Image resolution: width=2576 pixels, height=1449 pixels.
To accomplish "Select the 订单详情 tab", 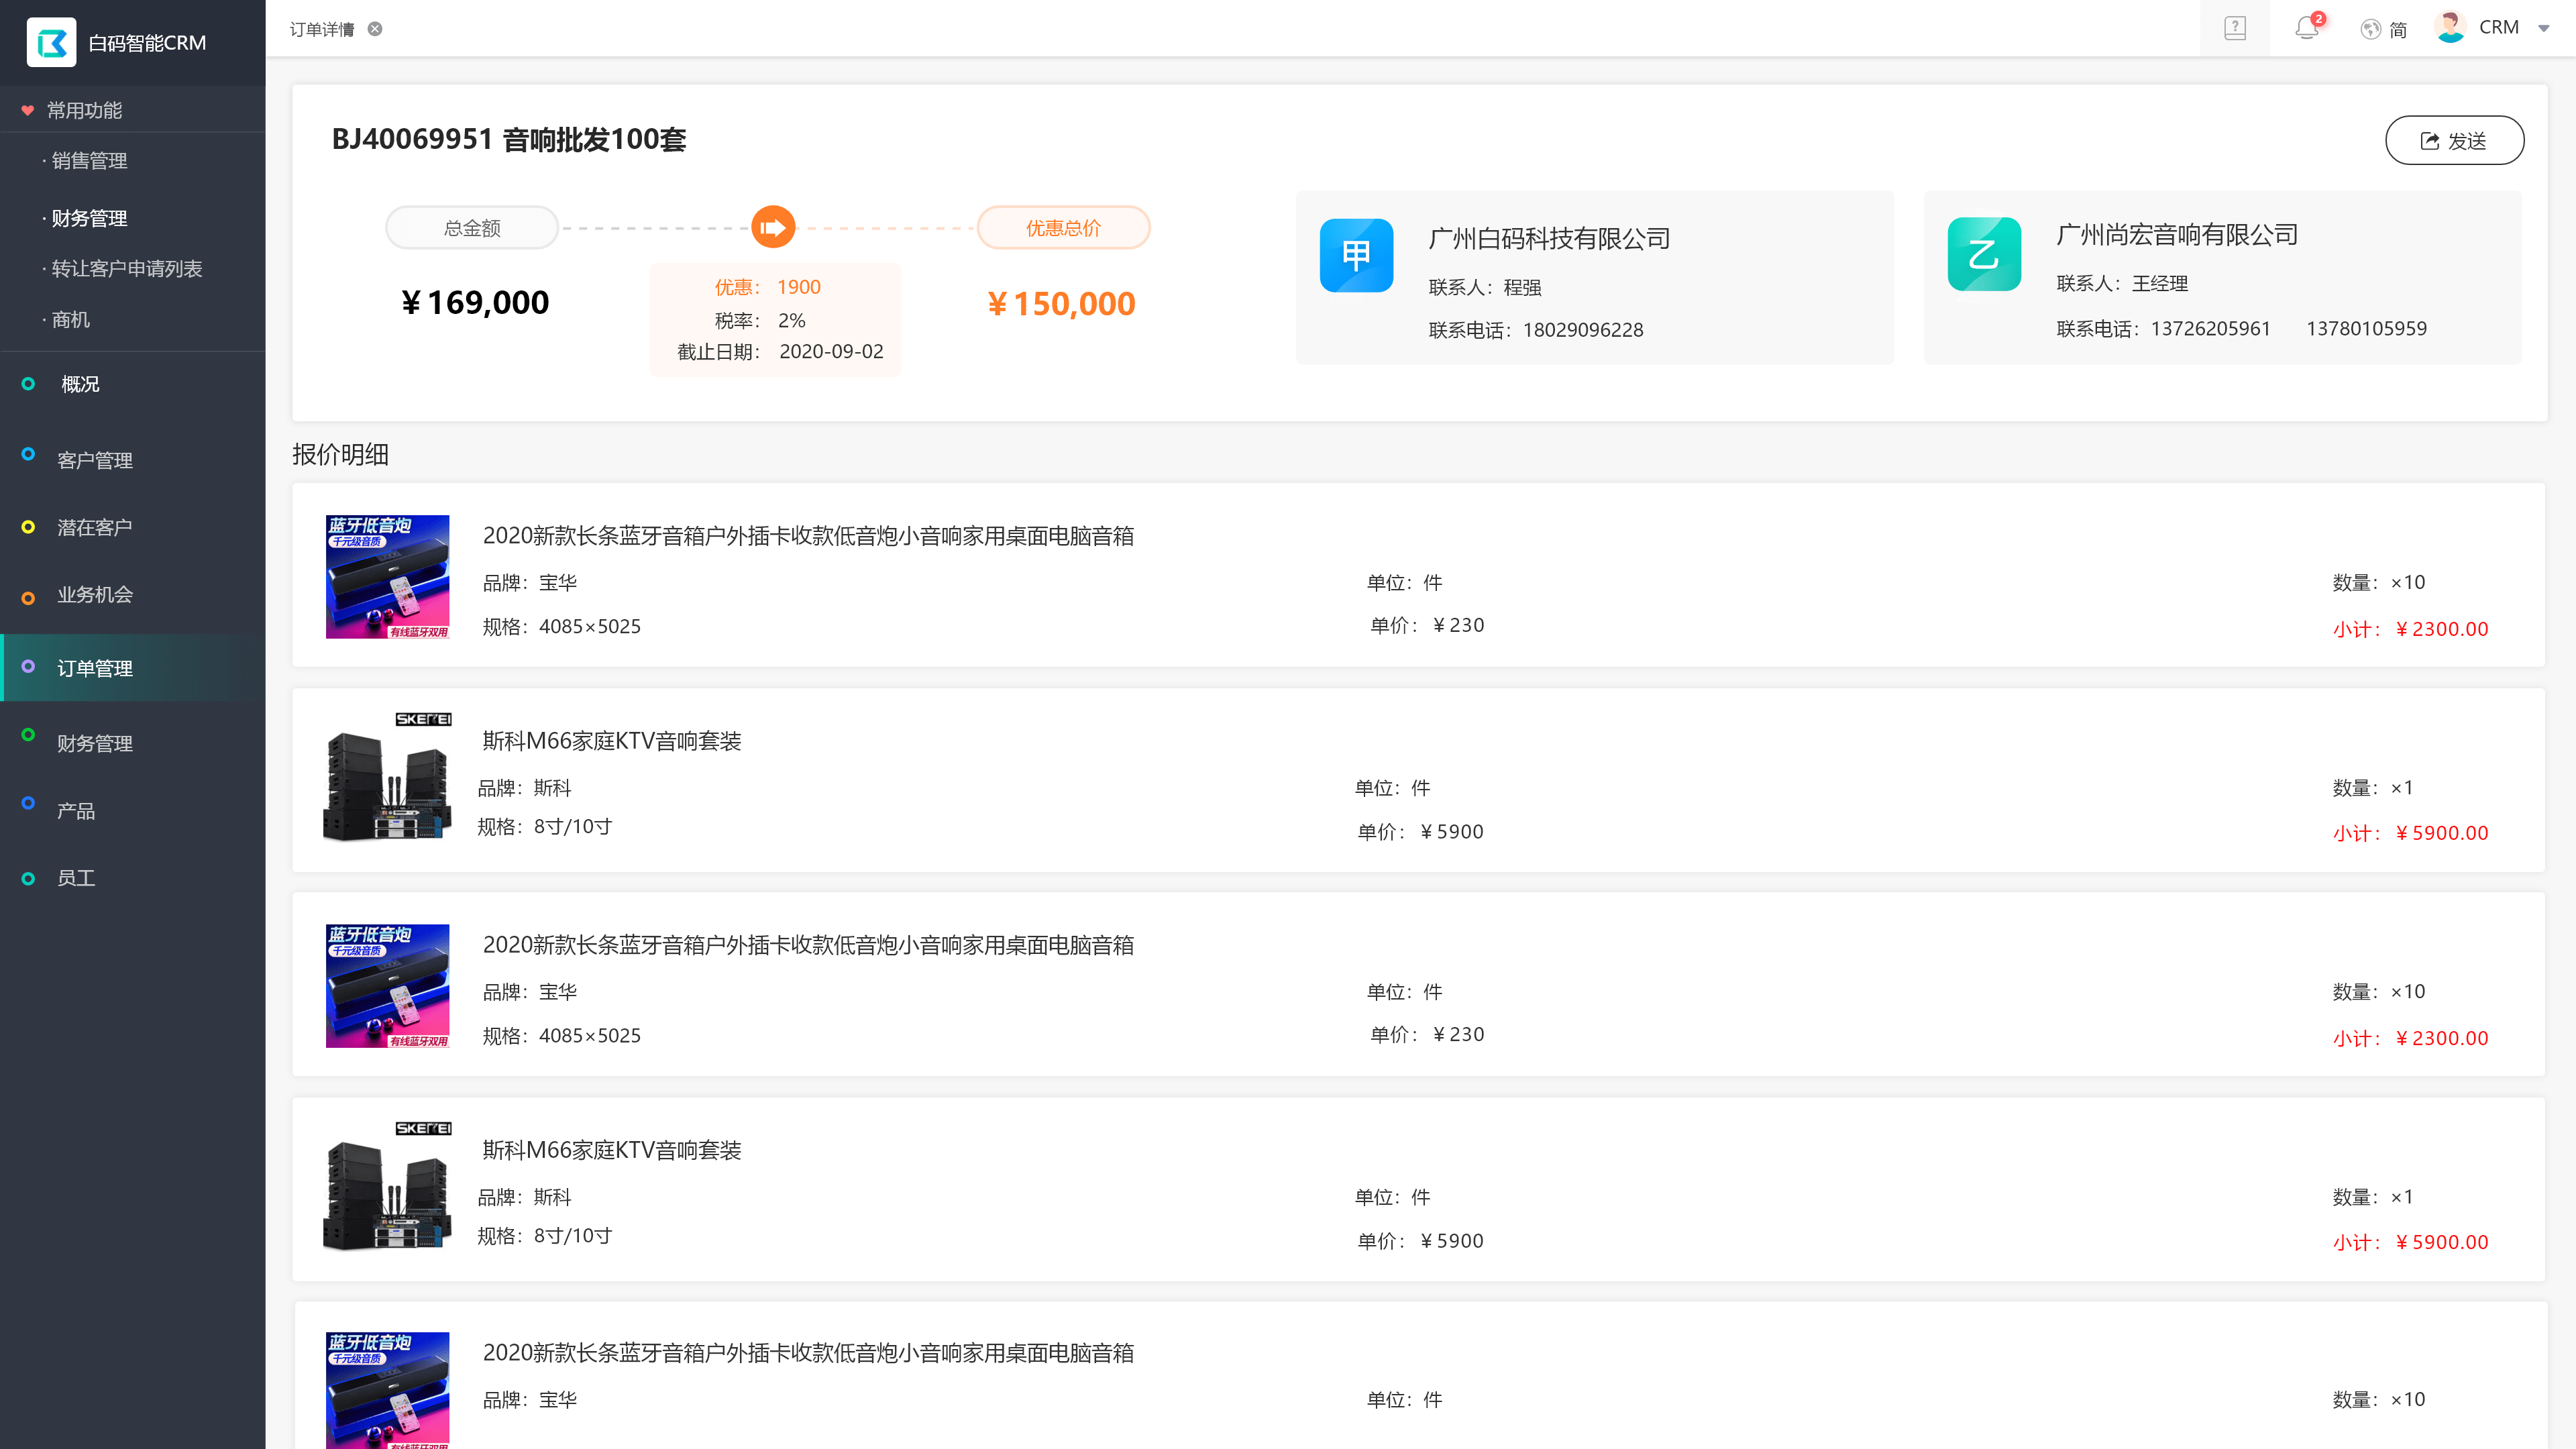I will point(322,29).
